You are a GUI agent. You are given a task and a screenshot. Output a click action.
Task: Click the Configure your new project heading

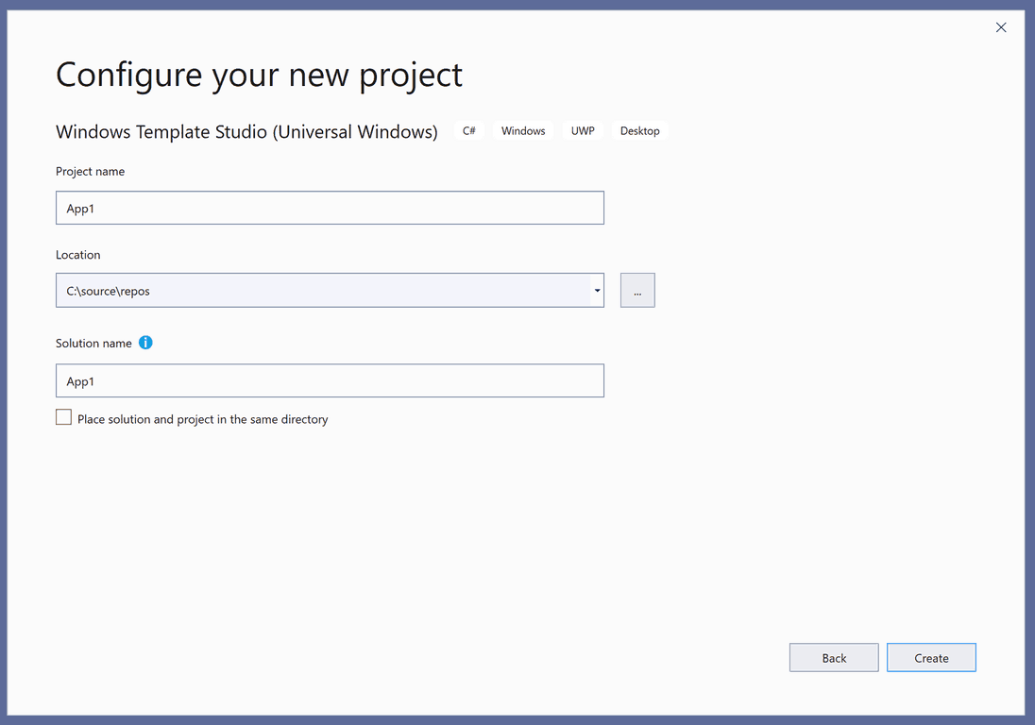pyautogui.click(x=259, y=76)
